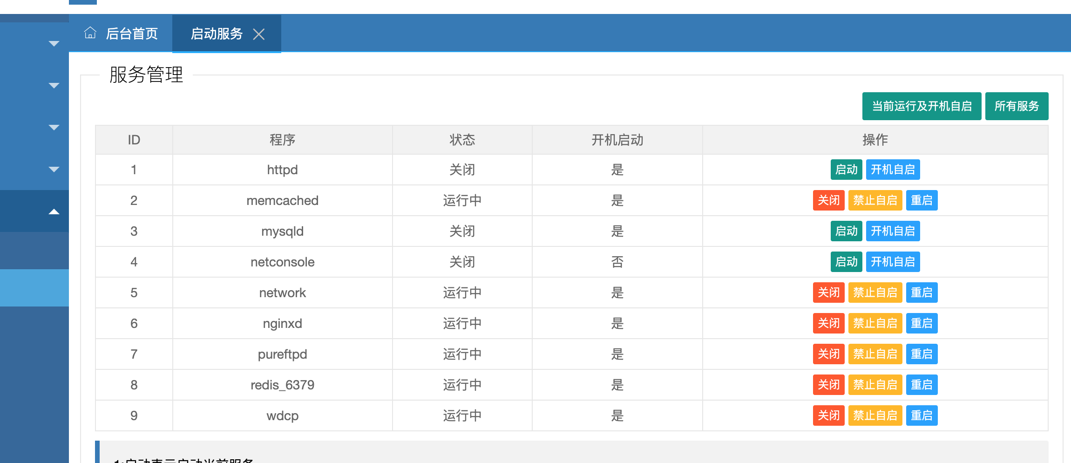Expand the first sidebar menu arrow
The width and height of the screenshot is (1071, 463).
(x=54, y=44)
